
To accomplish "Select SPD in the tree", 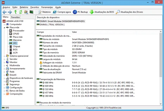I will 13,43.
